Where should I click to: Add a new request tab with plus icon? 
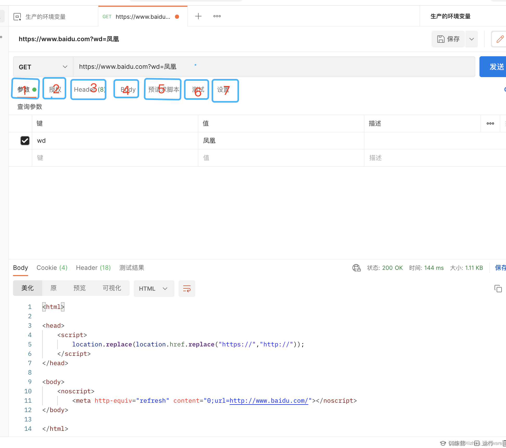pos(198,16)
